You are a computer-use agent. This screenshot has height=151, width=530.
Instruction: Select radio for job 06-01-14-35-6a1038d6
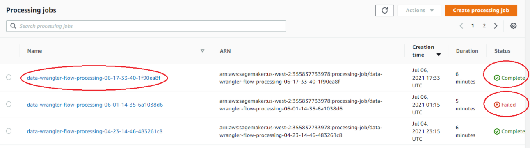(9, 104)
